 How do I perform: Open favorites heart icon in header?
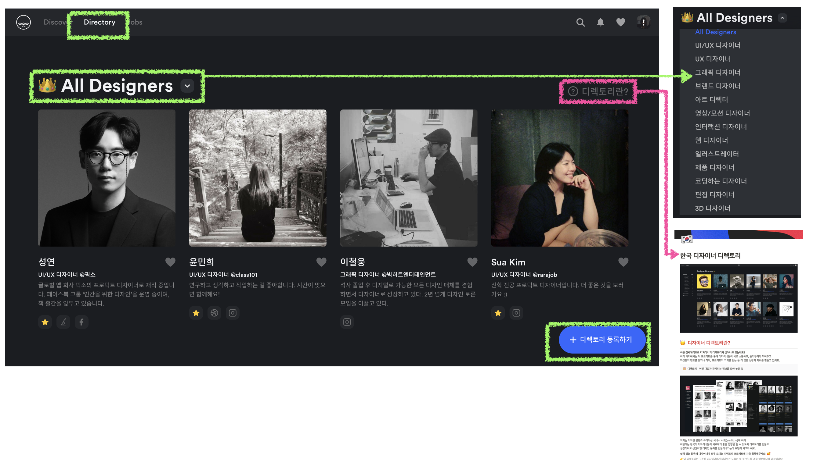[x=620, y=22]
